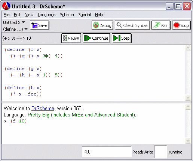Image resolution: width=193 pixels, height=161 pixels.
Task: Click the Save button
Action: click(x=40, y=25)
